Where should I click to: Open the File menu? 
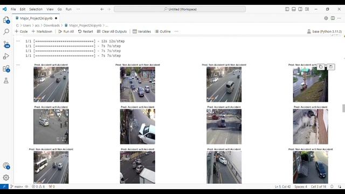(x=13, y=9)
